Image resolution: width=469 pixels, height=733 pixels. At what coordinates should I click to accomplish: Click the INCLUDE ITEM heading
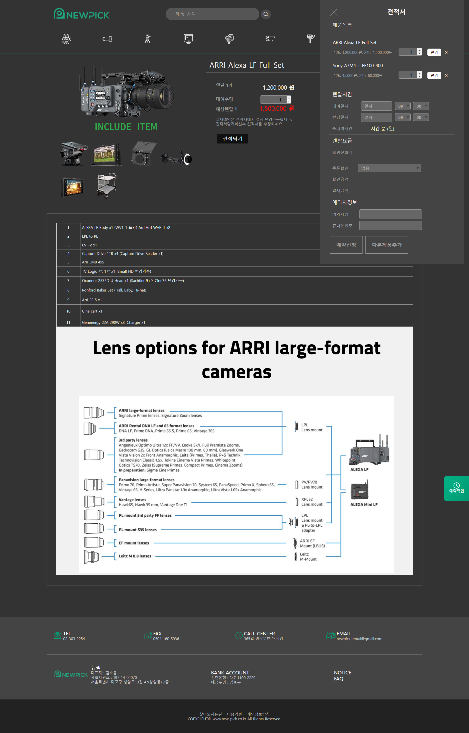pyautogui.click(x=126, y=127)
